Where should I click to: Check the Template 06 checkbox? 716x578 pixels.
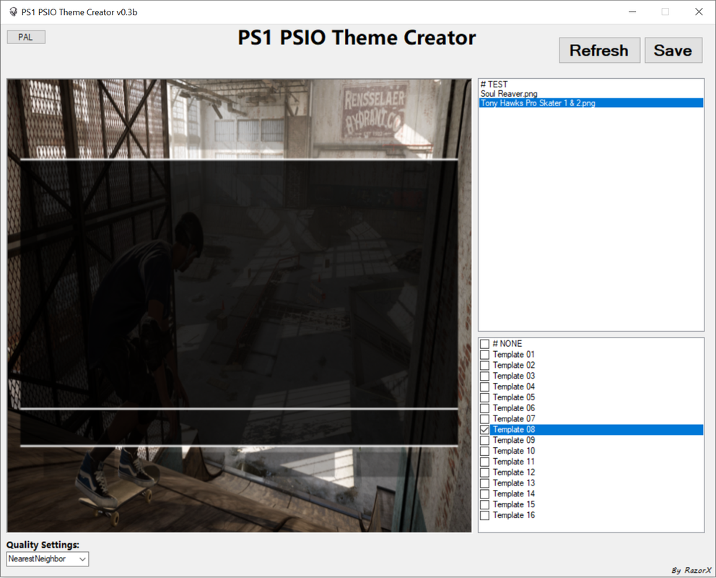484,408
